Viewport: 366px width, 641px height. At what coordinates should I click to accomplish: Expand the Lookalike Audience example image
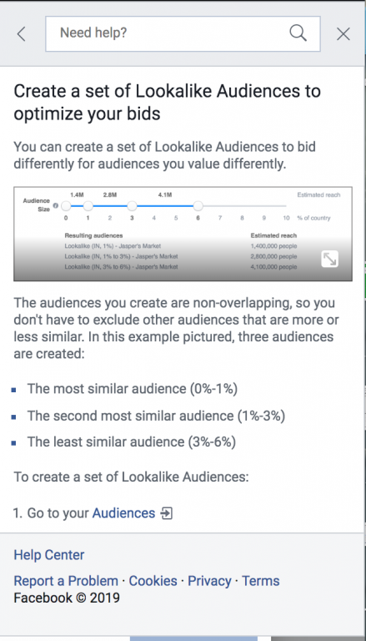[329, 259]
